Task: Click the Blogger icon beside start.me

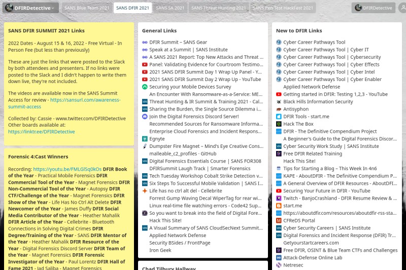Action: [x=279, y=206]
